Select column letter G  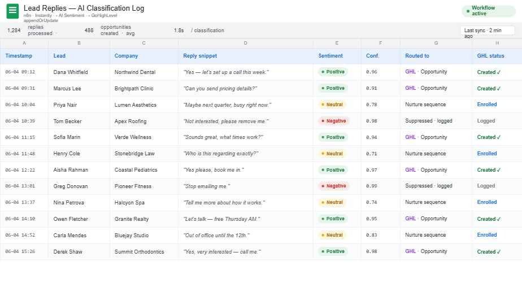click(x=436, y=43)
